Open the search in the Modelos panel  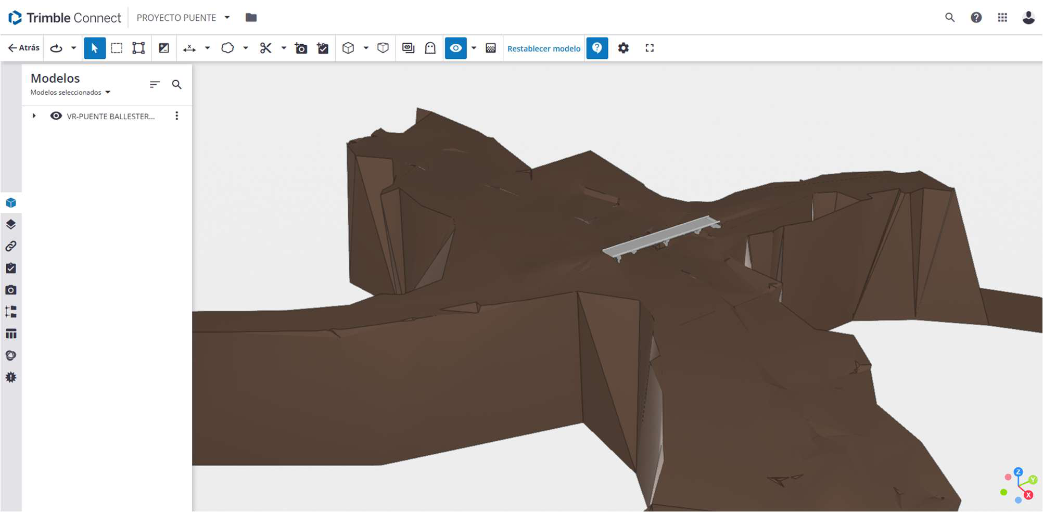(177, 84)
